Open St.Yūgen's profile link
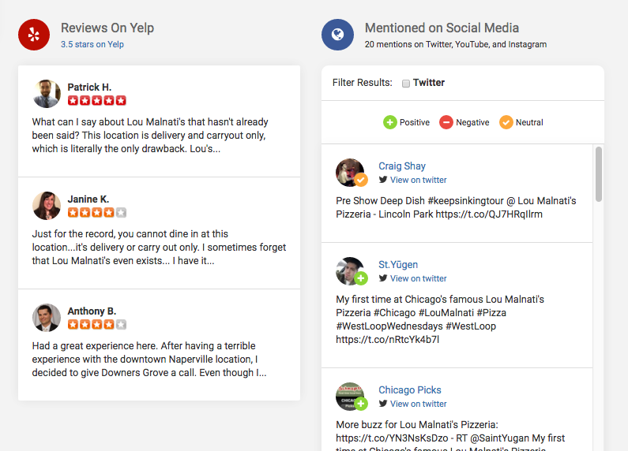 tap(398, 264)
